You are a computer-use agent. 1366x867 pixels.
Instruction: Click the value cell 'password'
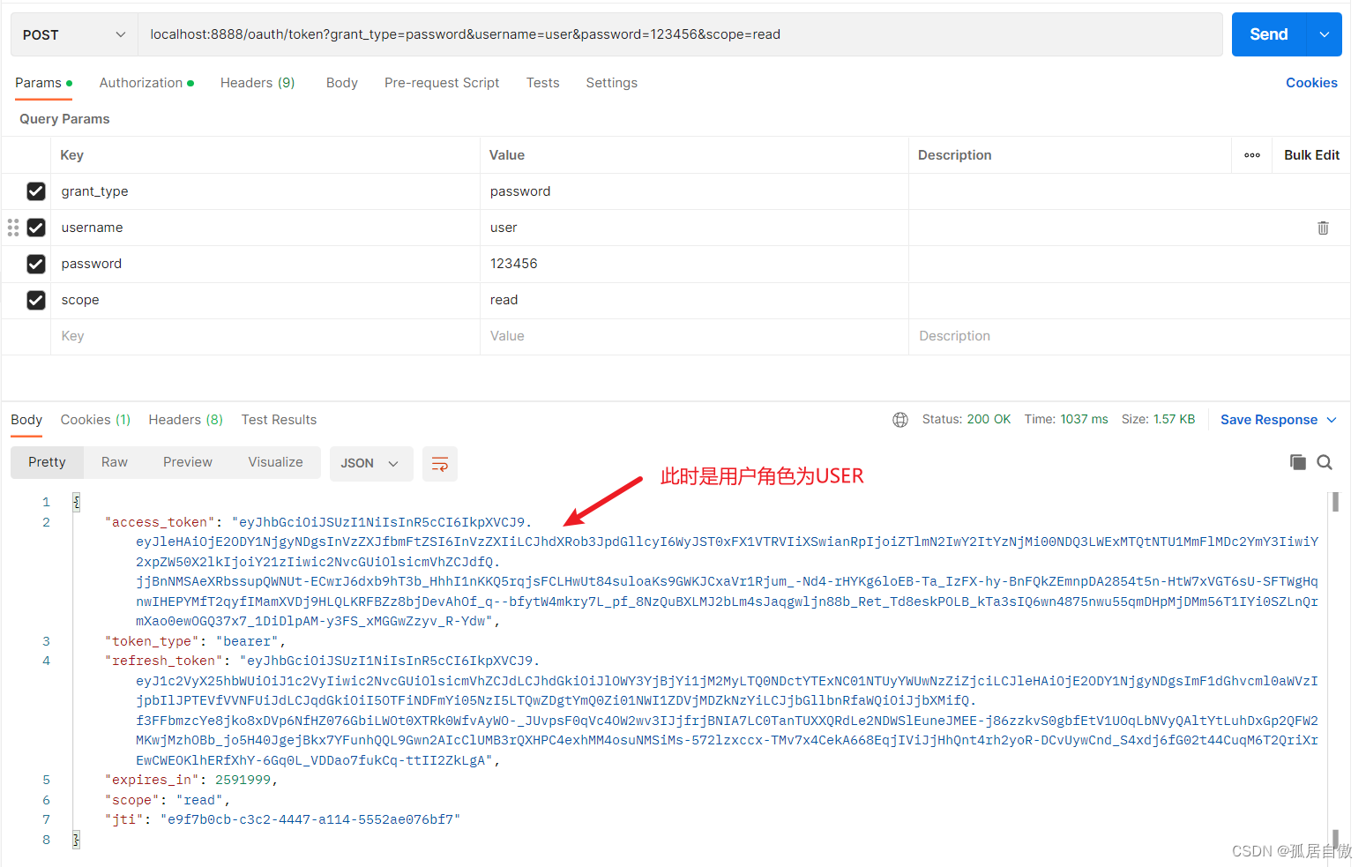point(694,191)
